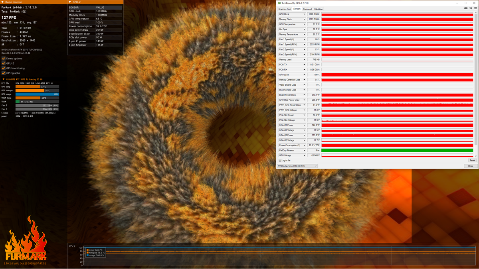Open the PerfCap Reason sensor dropdown

tap(304, 150)
